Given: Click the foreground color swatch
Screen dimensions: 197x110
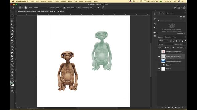Looking at the screenshot, I should 11,84.
